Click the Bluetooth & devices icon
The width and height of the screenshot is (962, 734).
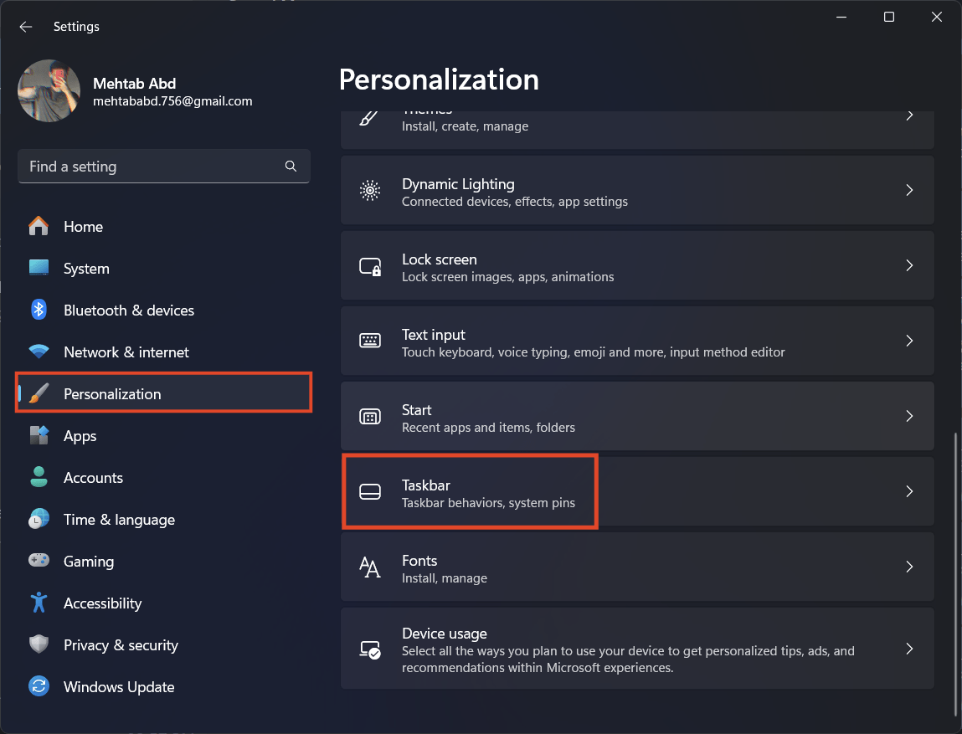pyautogui.click(x=39, y=310)
